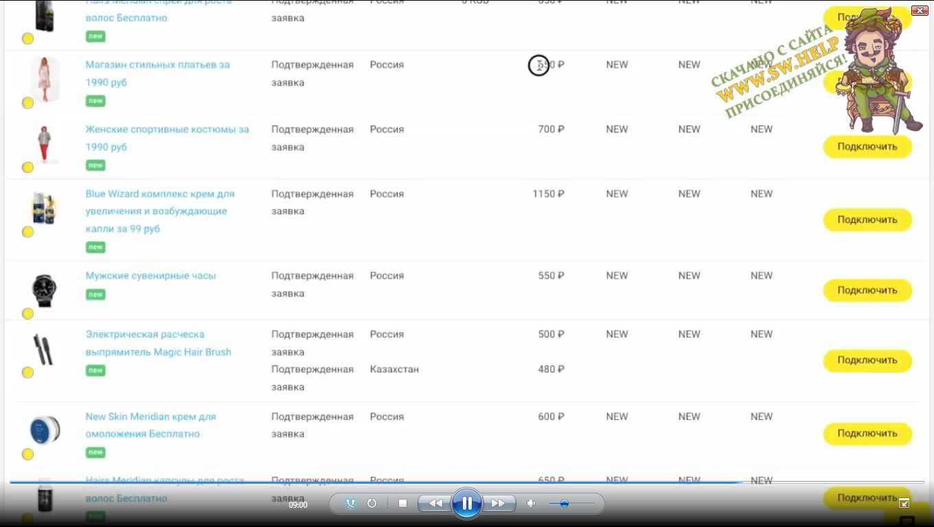Click the wristwatch product thumbnail
This screenshot has height=527, width=934.
click(x=45, y=290)
